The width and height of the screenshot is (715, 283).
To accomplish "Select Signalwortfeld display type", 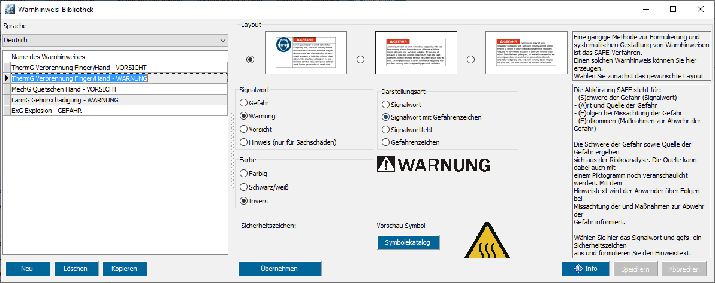I will tap(386, 129).
